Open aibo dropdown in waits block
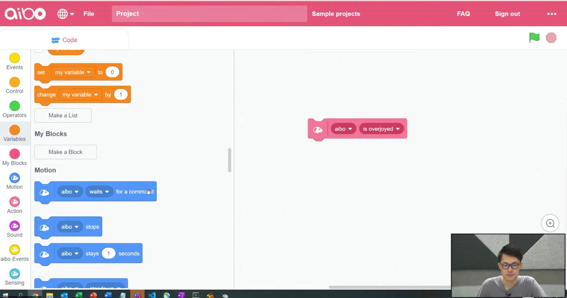567x298 pixels. click(x=70, y=192)
